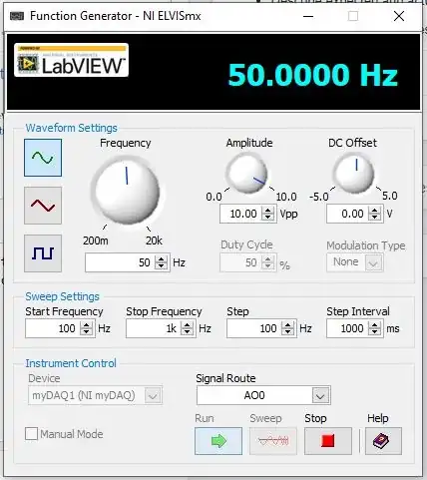This screenshot has width=427, height=480.
Task: Click the Stop Frequency input field
Action: tap(153, 328)
